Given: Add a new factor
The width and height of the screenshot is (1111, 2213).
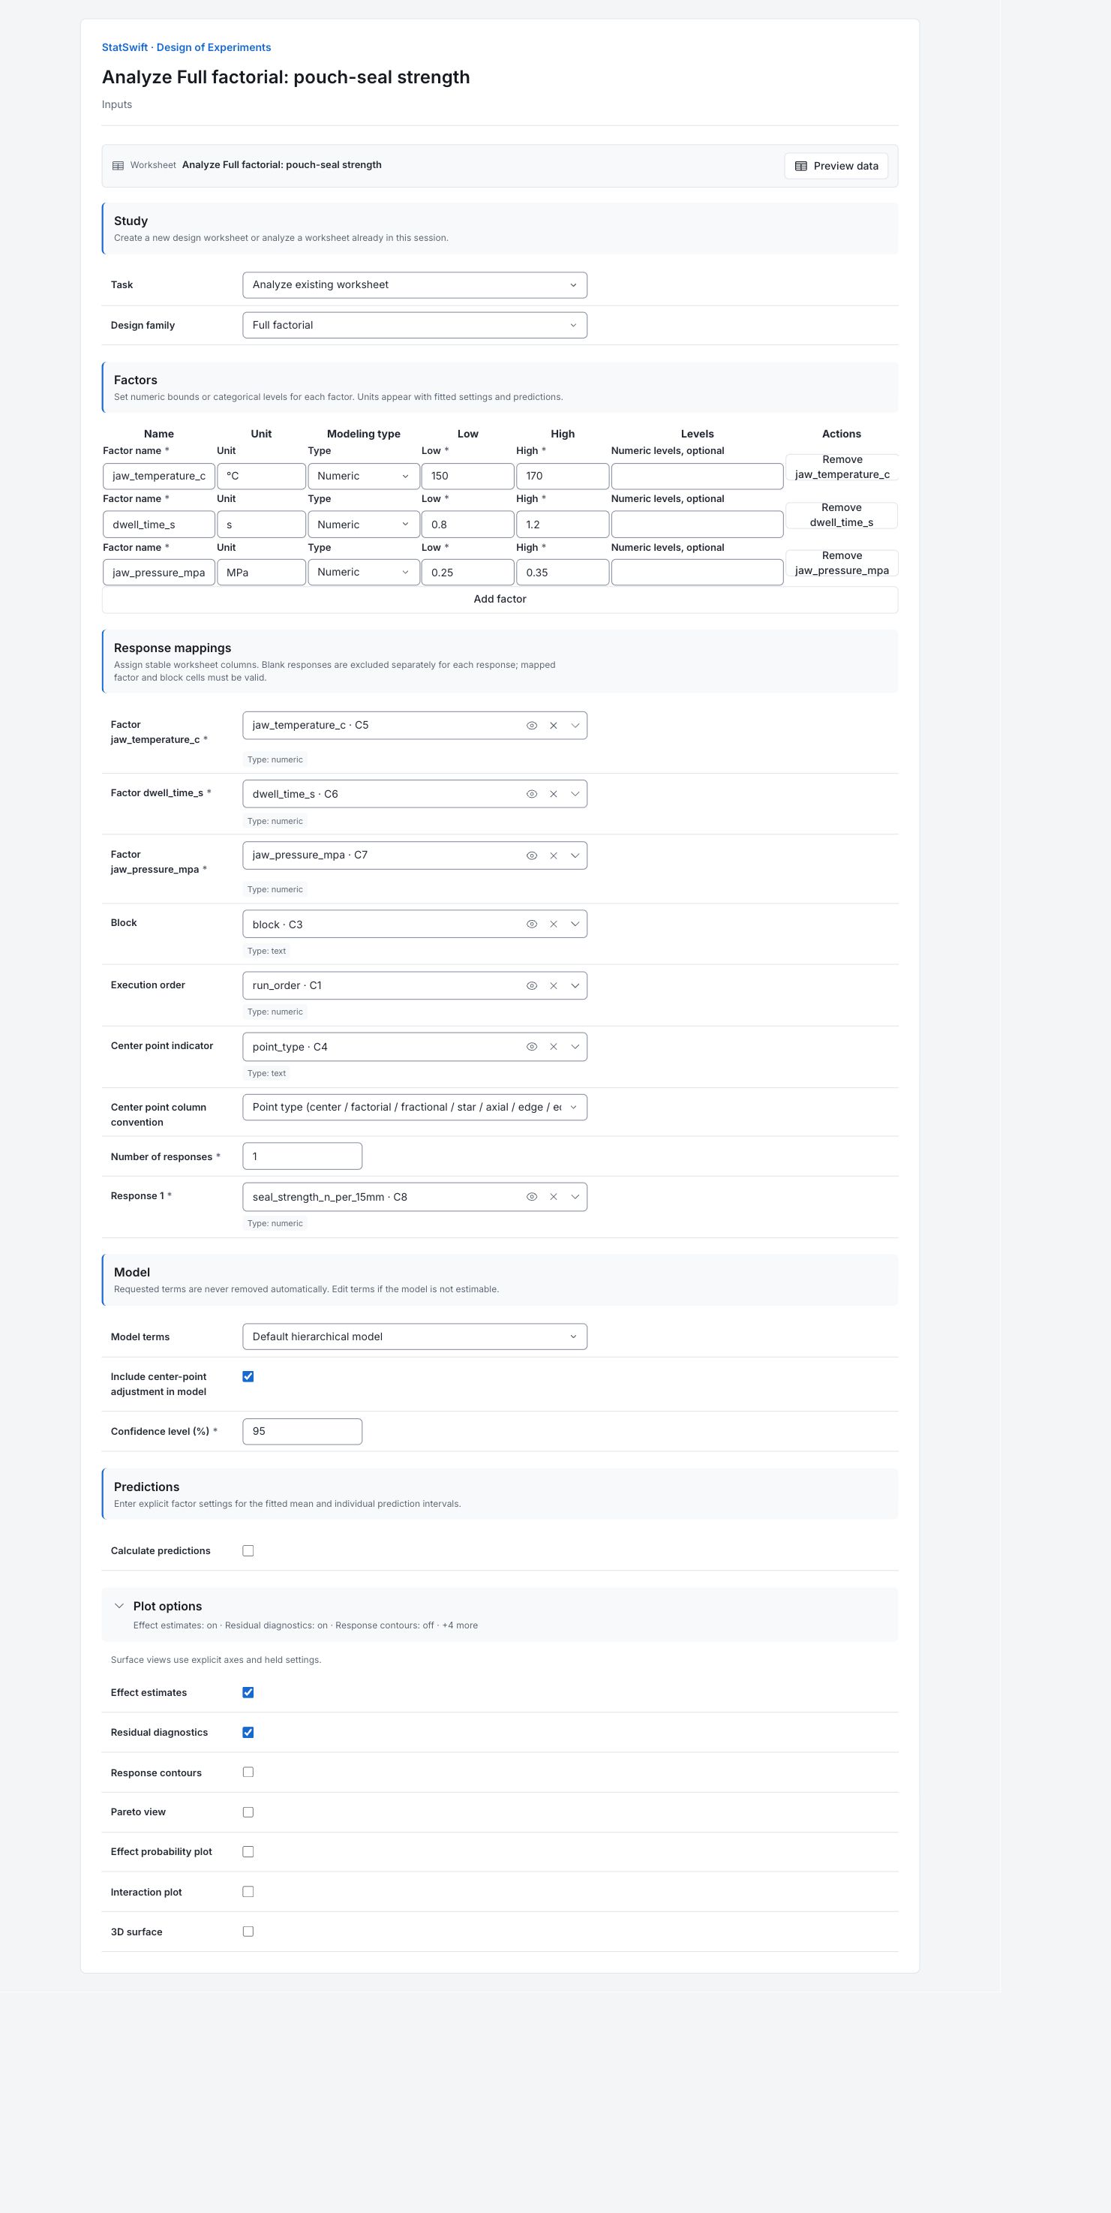Looking at the screenshot, I should click(500, 600).
